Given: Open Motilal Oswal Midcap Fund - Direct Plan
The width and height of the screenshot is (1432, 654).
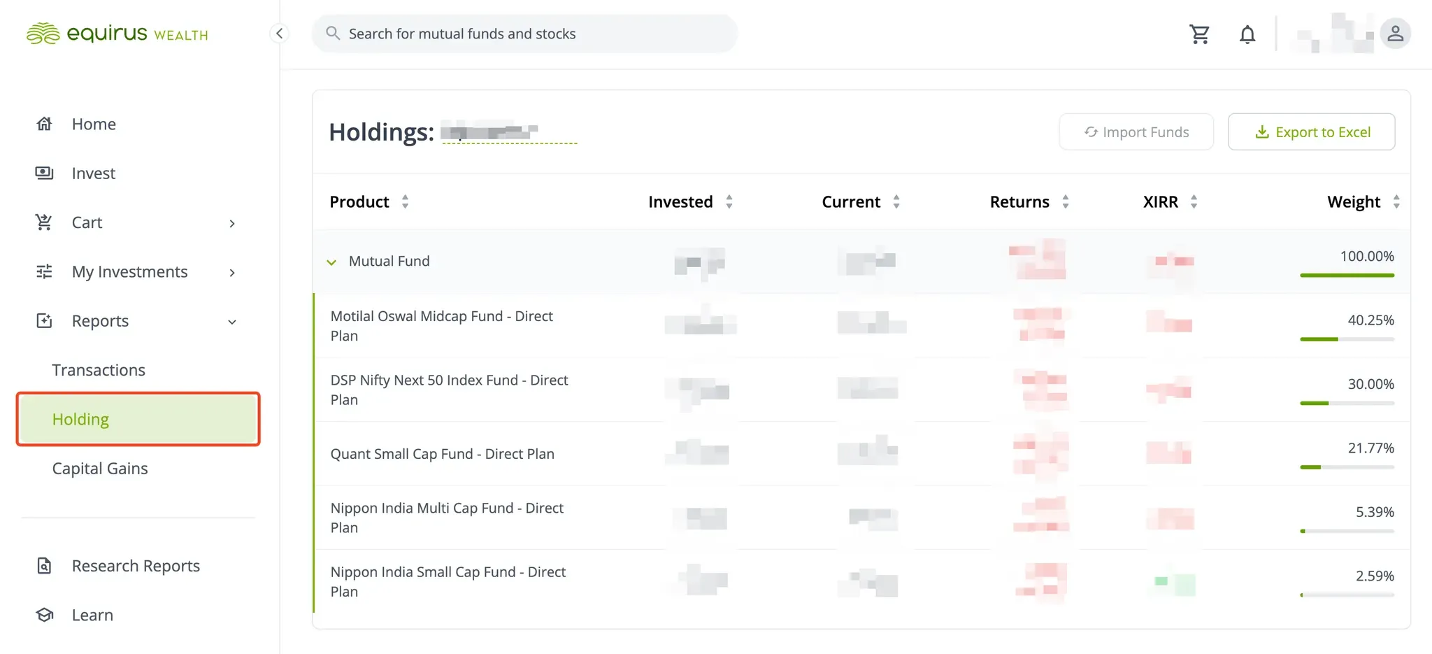Looking at the screenshot, I should click(442, 326).
